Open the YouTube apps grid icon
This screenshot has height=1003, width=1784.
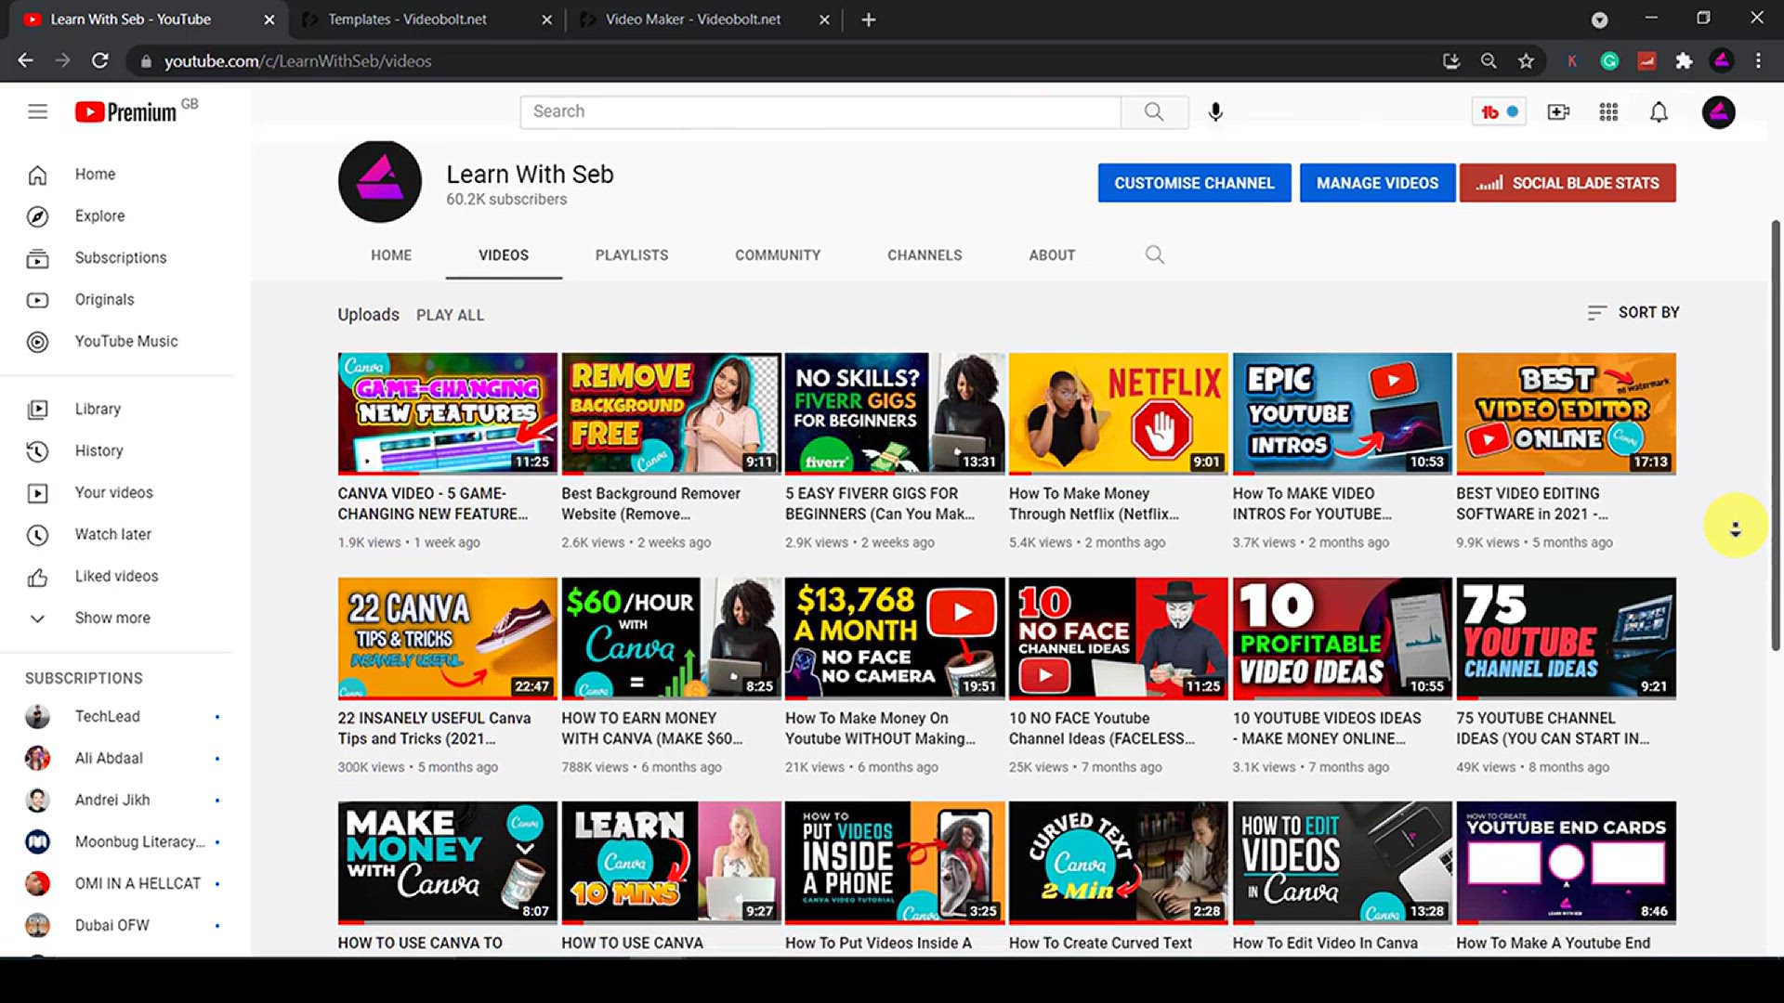point(1608,111)
